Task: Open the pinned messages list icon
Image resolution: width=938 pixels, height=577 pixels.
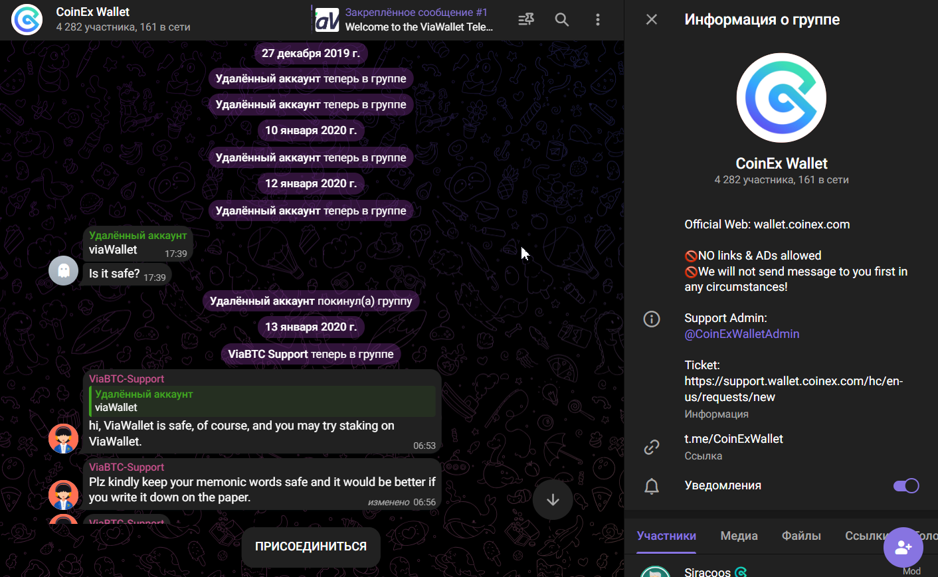Action: (526, 20)
